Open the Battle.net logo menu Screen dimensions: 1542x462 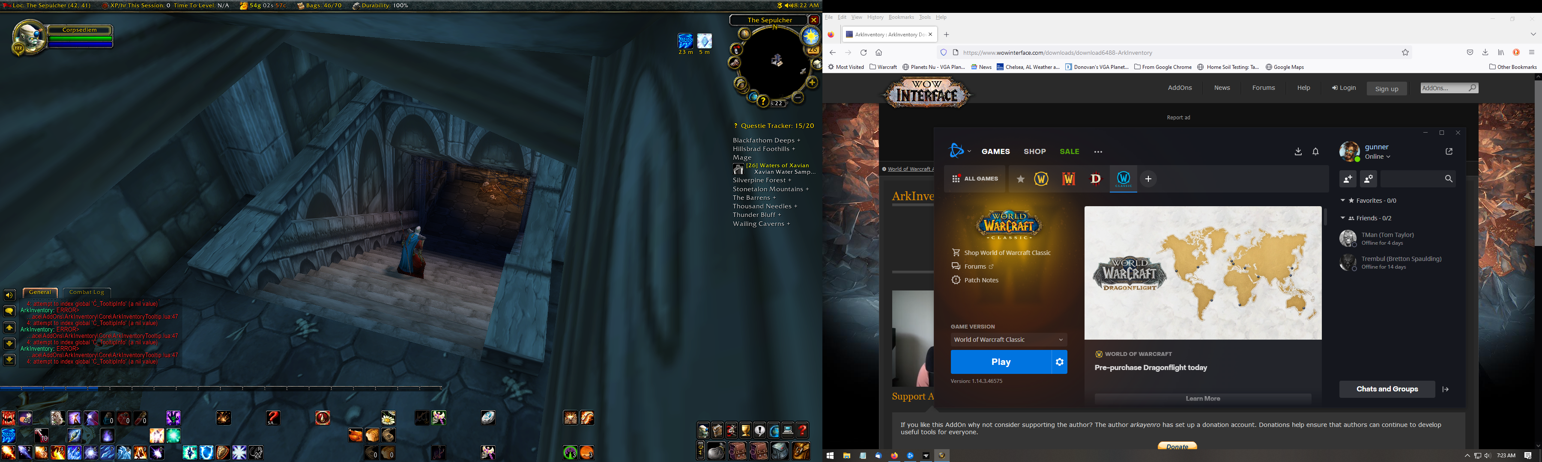[x=959, y=151]
